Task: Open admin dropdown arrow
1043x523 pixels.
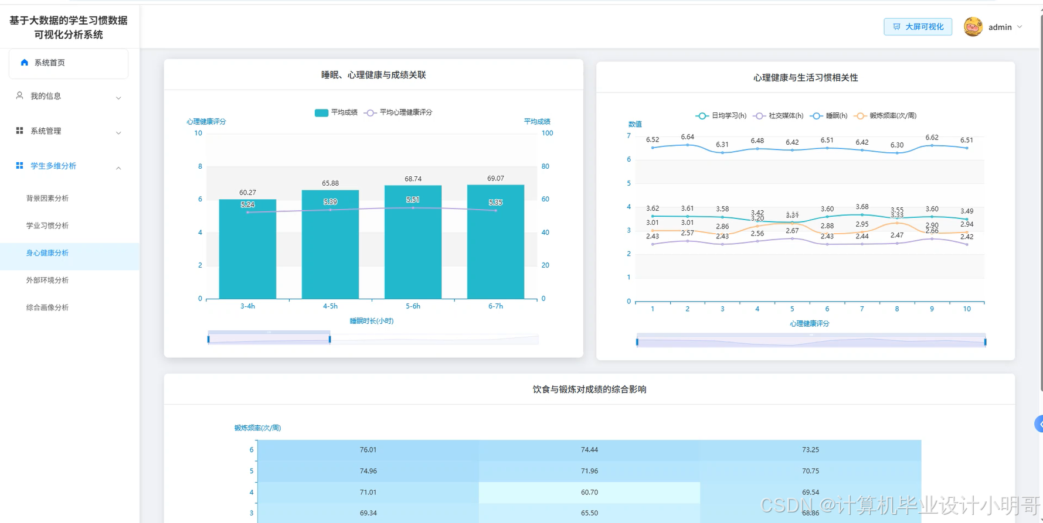Action: [1020, 27]
